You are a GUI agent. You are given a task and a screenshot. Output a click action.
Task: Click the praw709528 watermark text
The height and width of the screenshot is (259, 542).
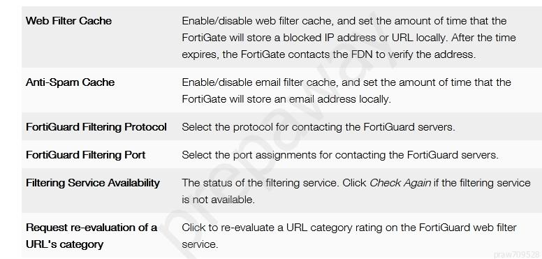tap(518, 255)
